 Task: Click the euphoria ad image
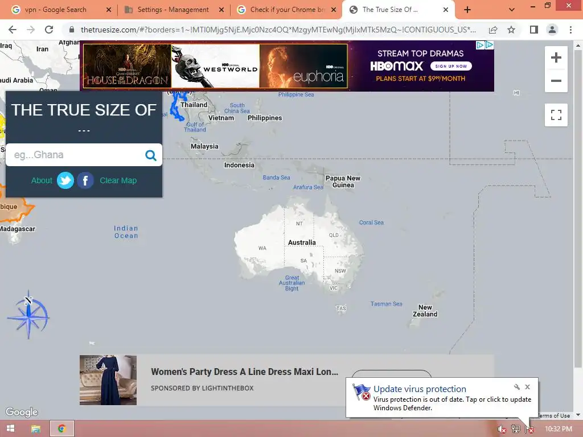[x=303, y=66]
